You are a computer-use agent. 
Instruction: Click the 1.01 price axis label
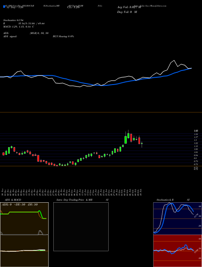click(x=196, y=152)
